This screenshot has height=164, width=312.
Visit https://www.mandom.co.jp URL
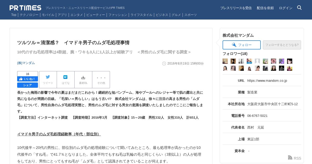pos(267,80)
